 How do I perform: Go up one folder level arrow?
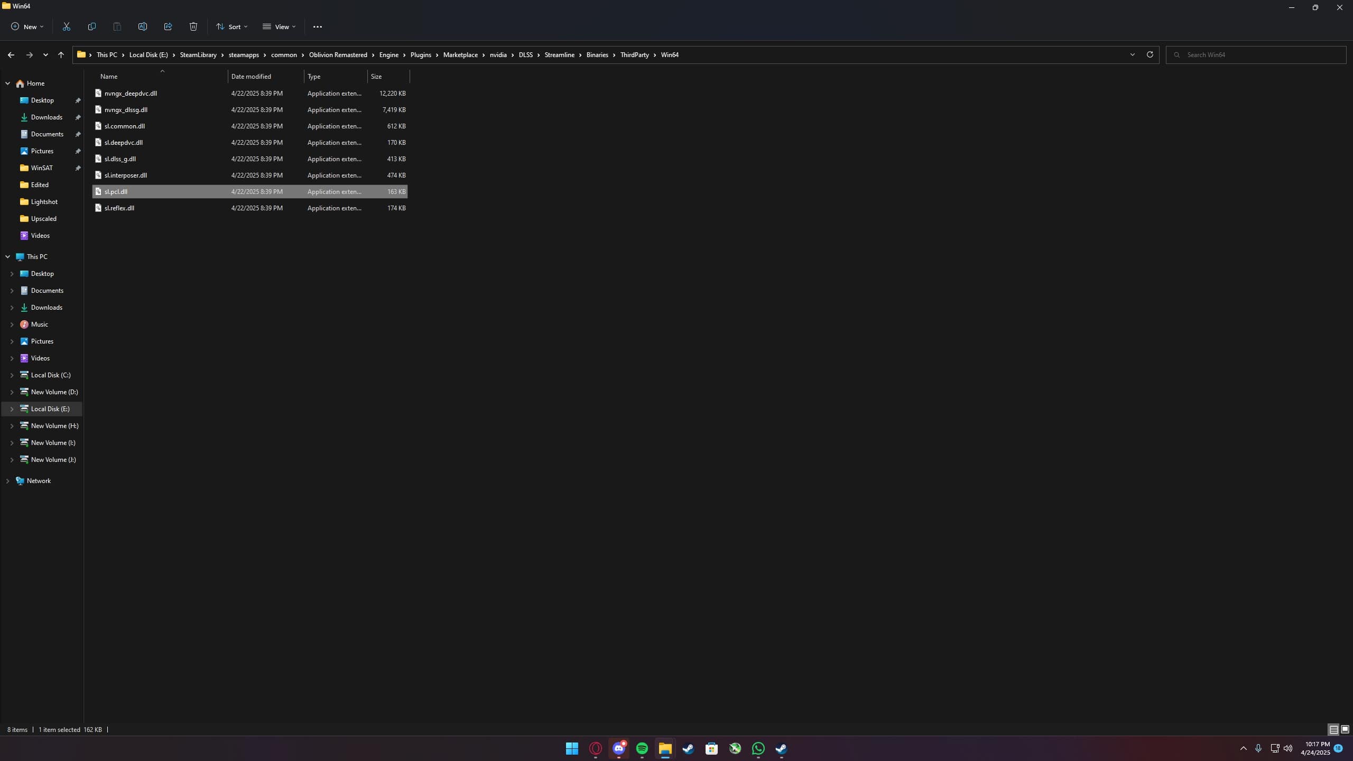point(61,55)
